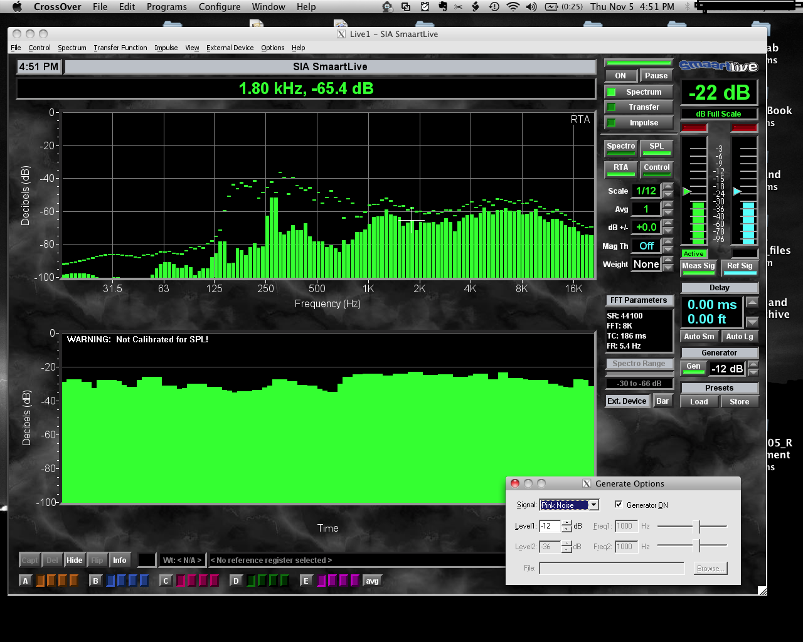Toggle the Gen generator button
Viewport: 803px width, 642px height.
click(694, 368)
